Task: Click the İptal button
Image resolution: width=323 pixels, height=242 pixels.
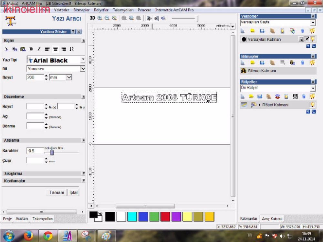Action: click(73, 192)
